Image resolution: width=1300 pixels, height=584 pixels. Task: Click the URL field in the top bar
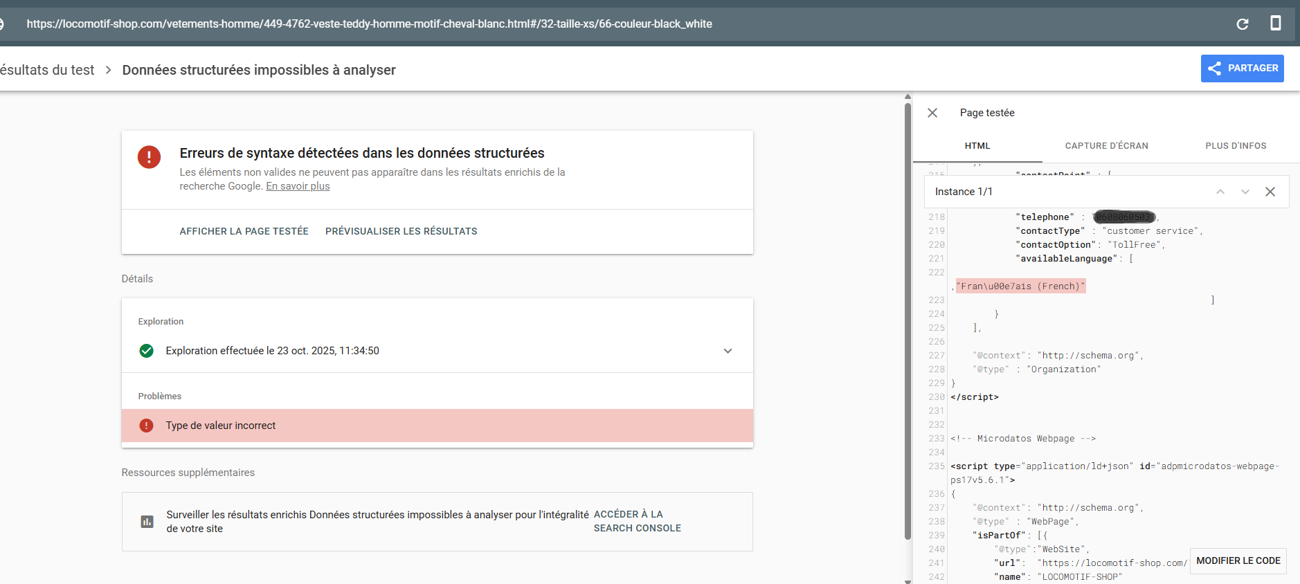coord(370,24)
